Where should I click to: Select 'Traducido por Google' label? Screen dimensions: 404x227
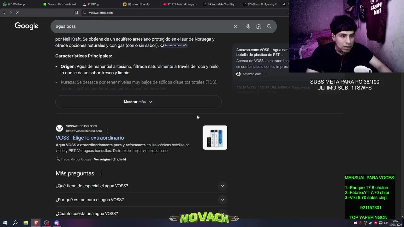pyautogui.click(x=76, y=160)
